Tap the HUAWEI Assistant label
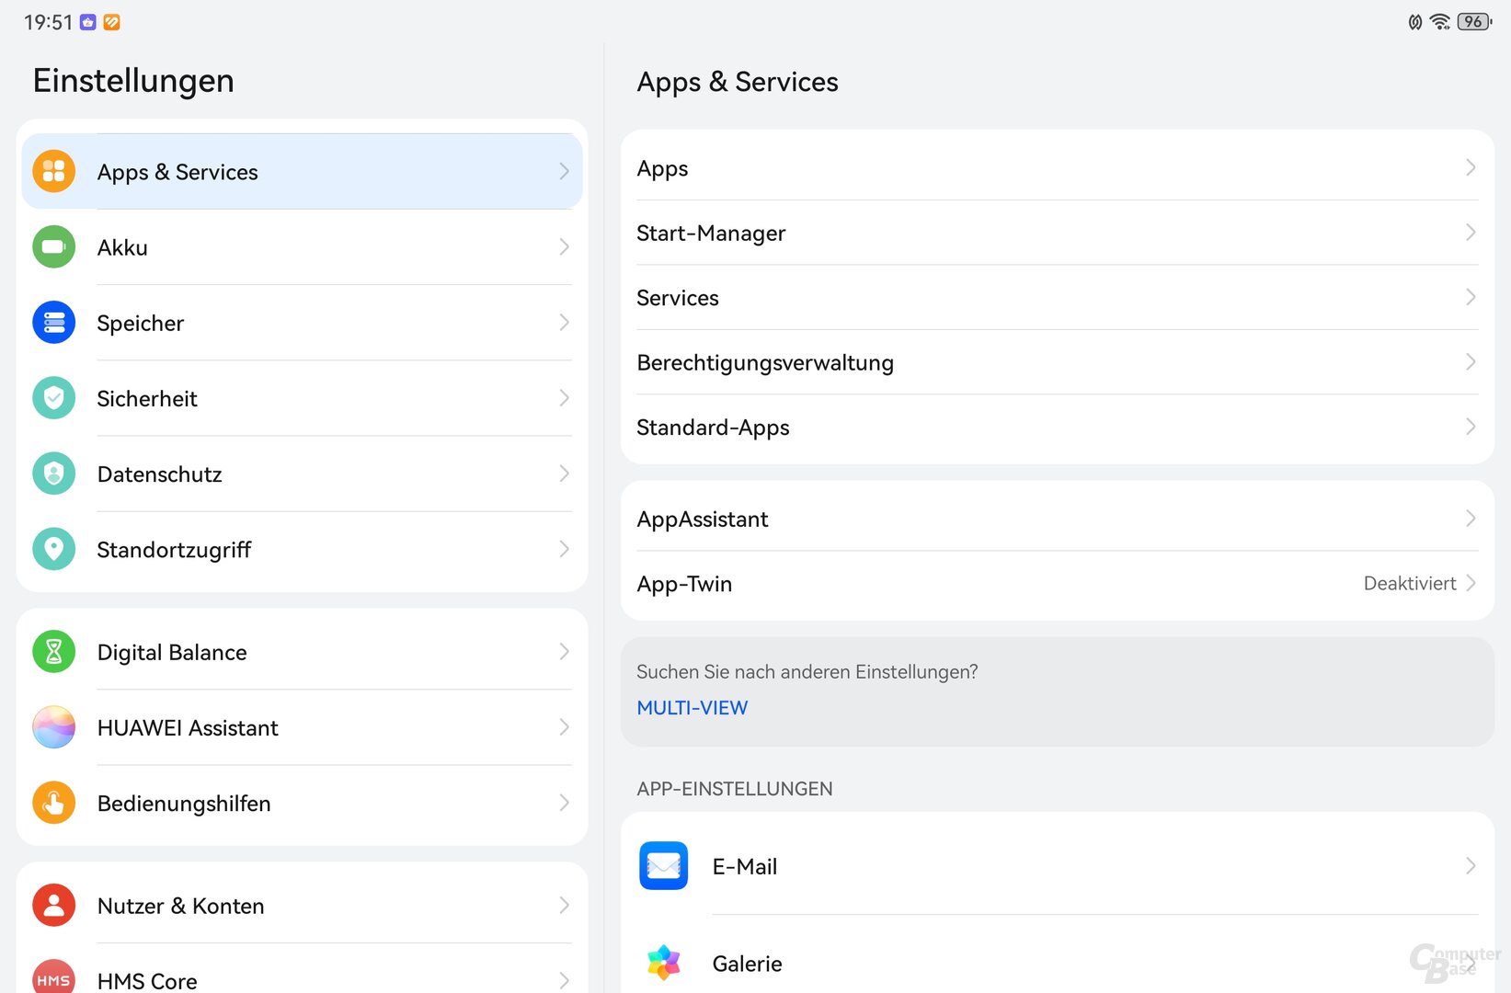Screen dimensions: 1511x993 point(188,728)
